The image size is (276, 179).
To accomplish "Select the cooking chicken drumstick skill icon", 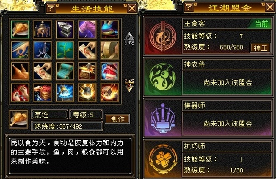I will (20, 30).
